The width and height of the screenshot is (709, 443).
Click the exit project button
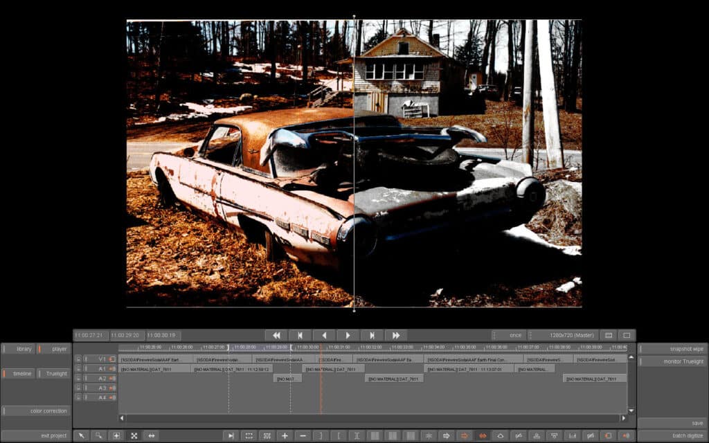coord(36,436)
